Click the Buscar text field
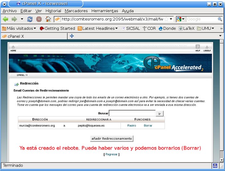This screenshot has height=171, width=225. tap(132, 113)
